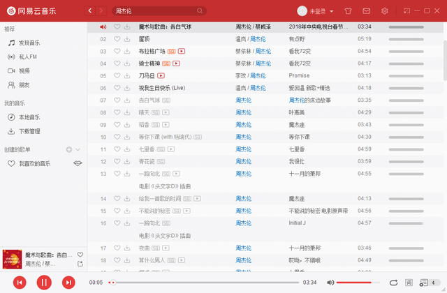
Task: Download the song 屋顶
Action: (127, 39)
